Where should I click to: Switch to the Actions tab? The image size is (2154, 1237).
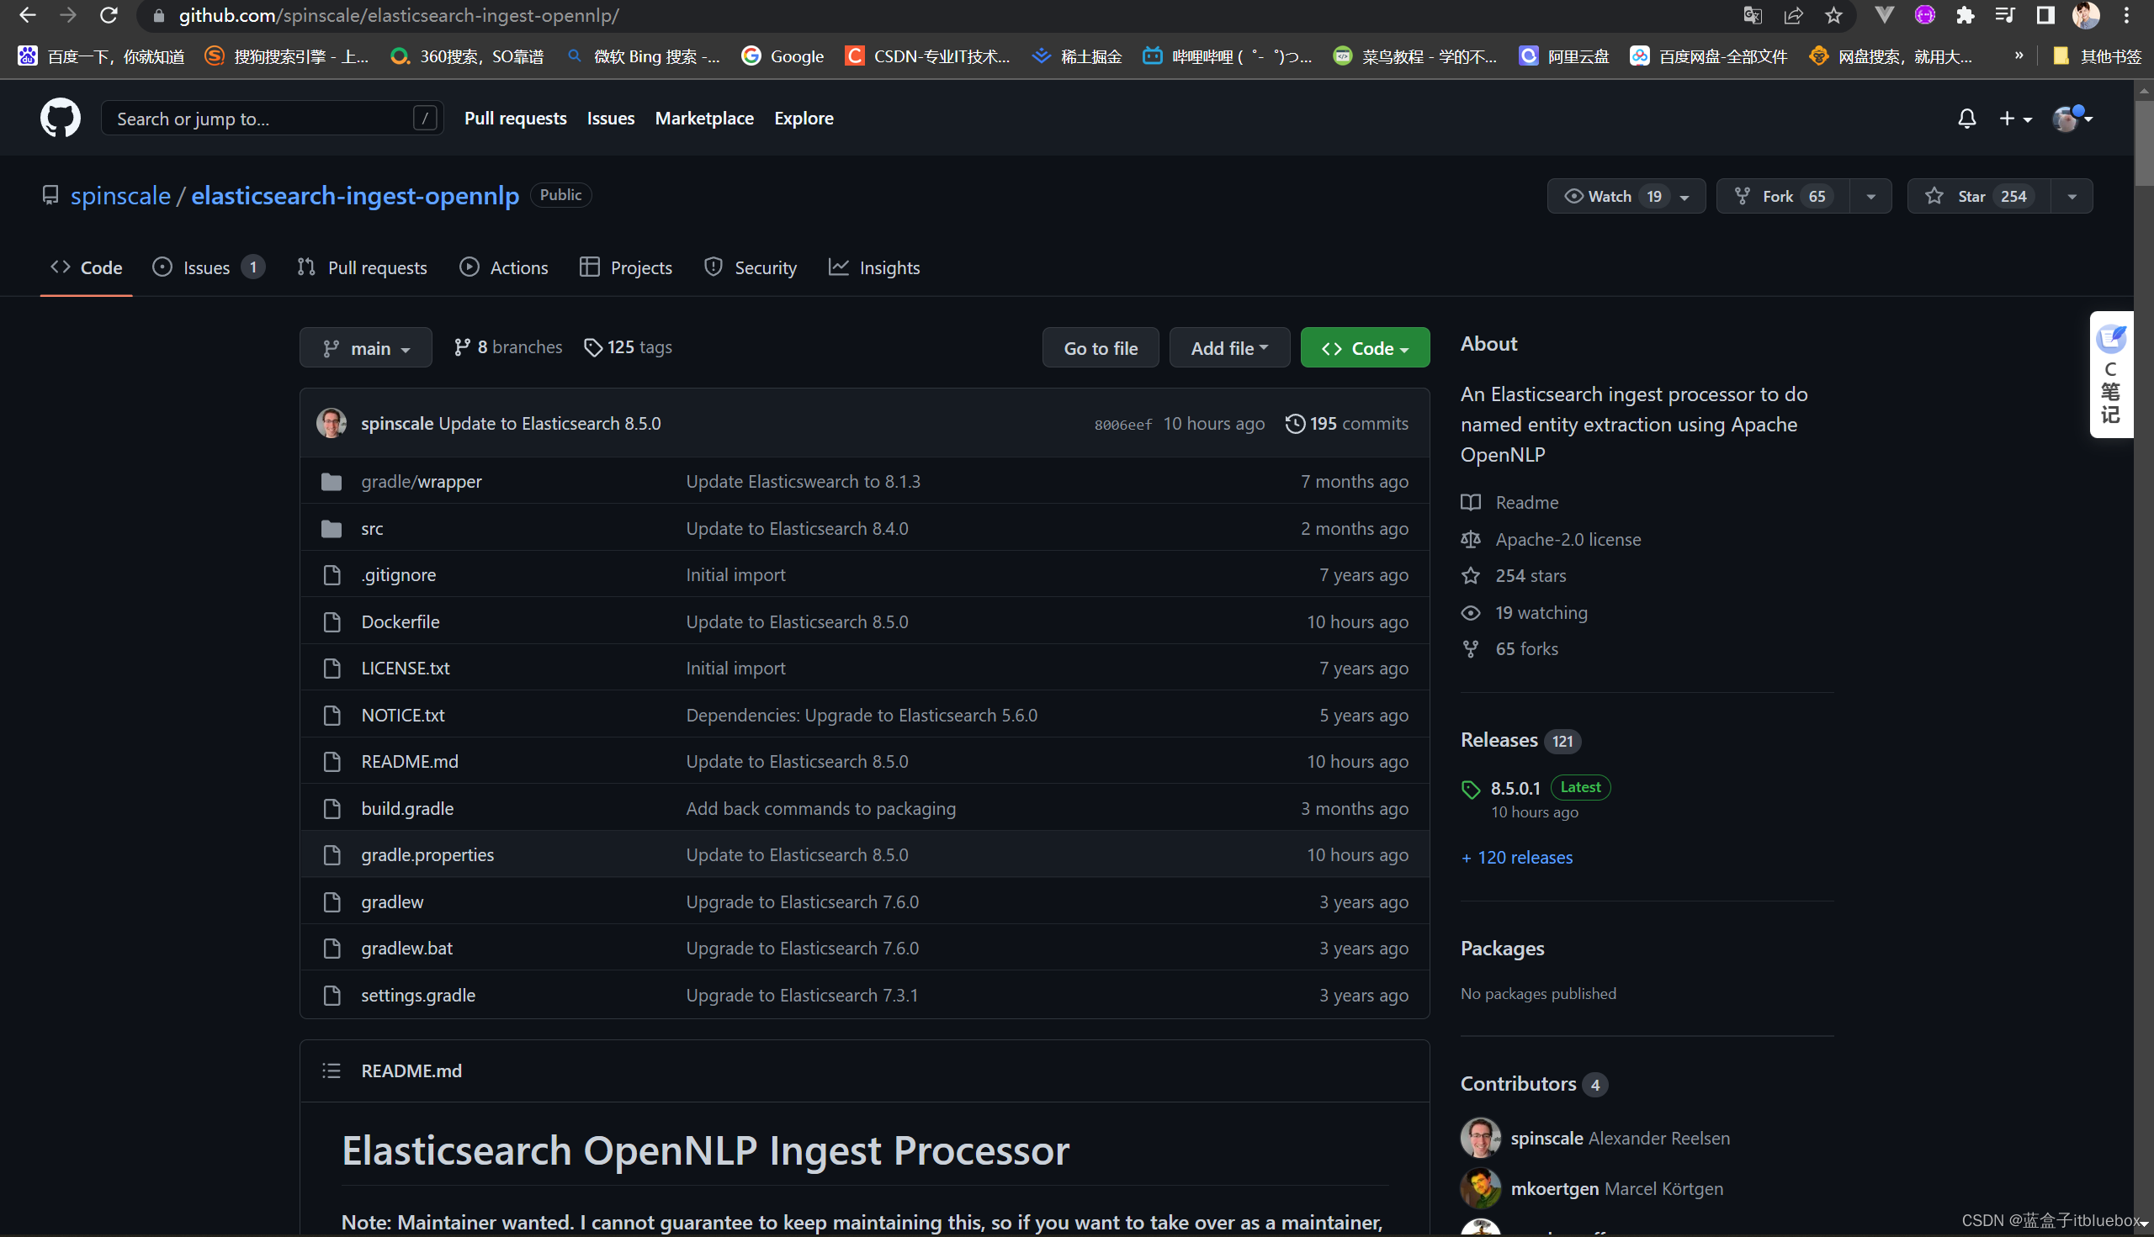tap(504, 267)
